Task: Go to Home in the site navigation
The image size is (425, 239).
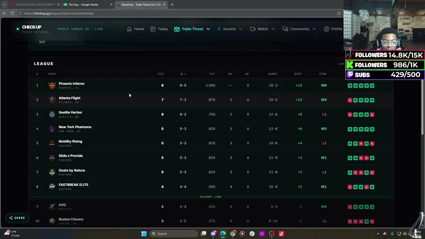Action: [135, 29]
